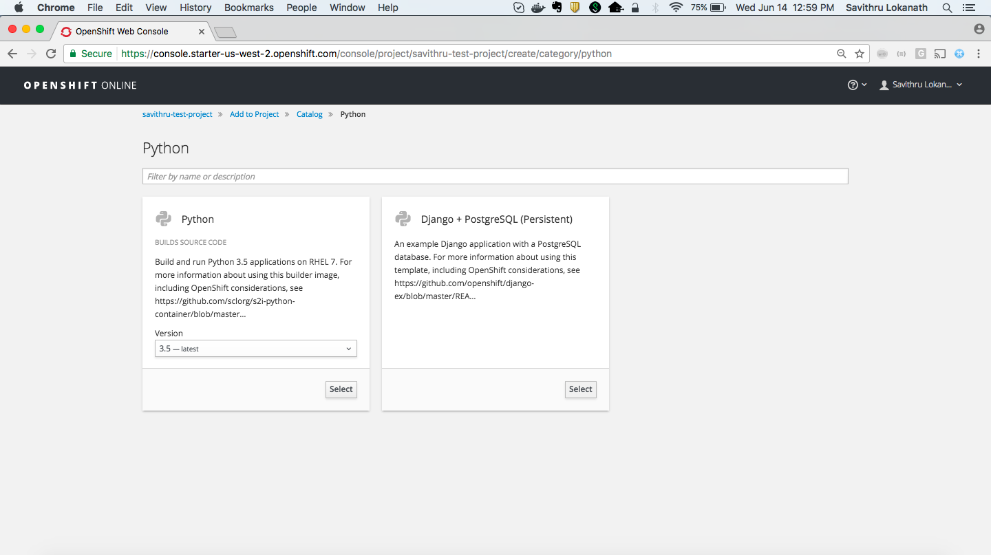Screen dimensions: 991x555
Task: Click the zoom magnifier icon in address bar
Action: [x=841, y=54]
